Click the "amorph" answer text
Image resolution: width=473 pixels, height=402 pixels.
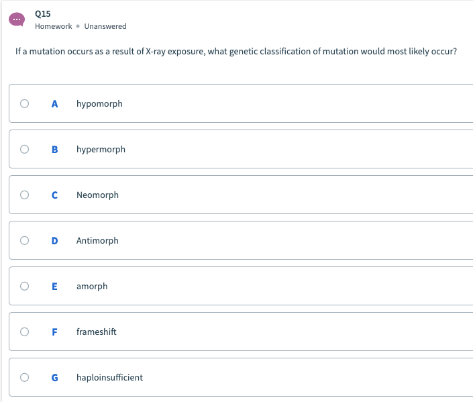[92, 287]
